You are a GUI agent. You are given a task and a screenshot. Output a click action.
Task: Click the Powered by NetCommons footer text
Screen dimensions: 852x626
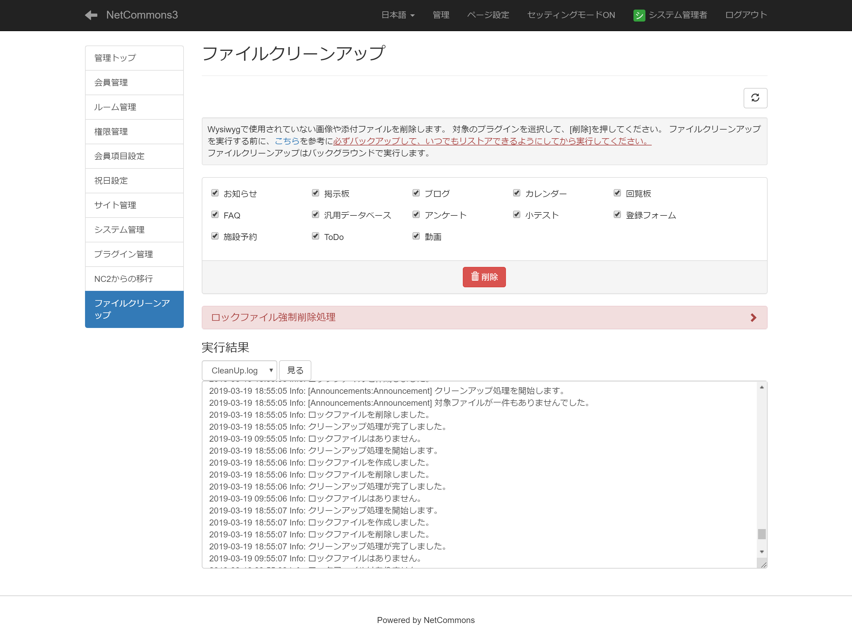pyautogui.click(x=426, y=620)
